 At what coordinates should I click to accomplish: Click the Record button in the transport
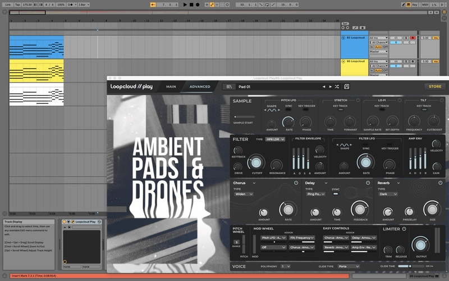(x=198, y=4)
